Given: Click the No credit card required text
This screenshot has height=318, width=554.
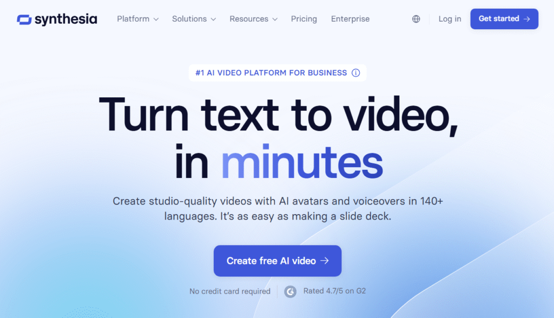Looking at the screenshot, I should [229, 291].
